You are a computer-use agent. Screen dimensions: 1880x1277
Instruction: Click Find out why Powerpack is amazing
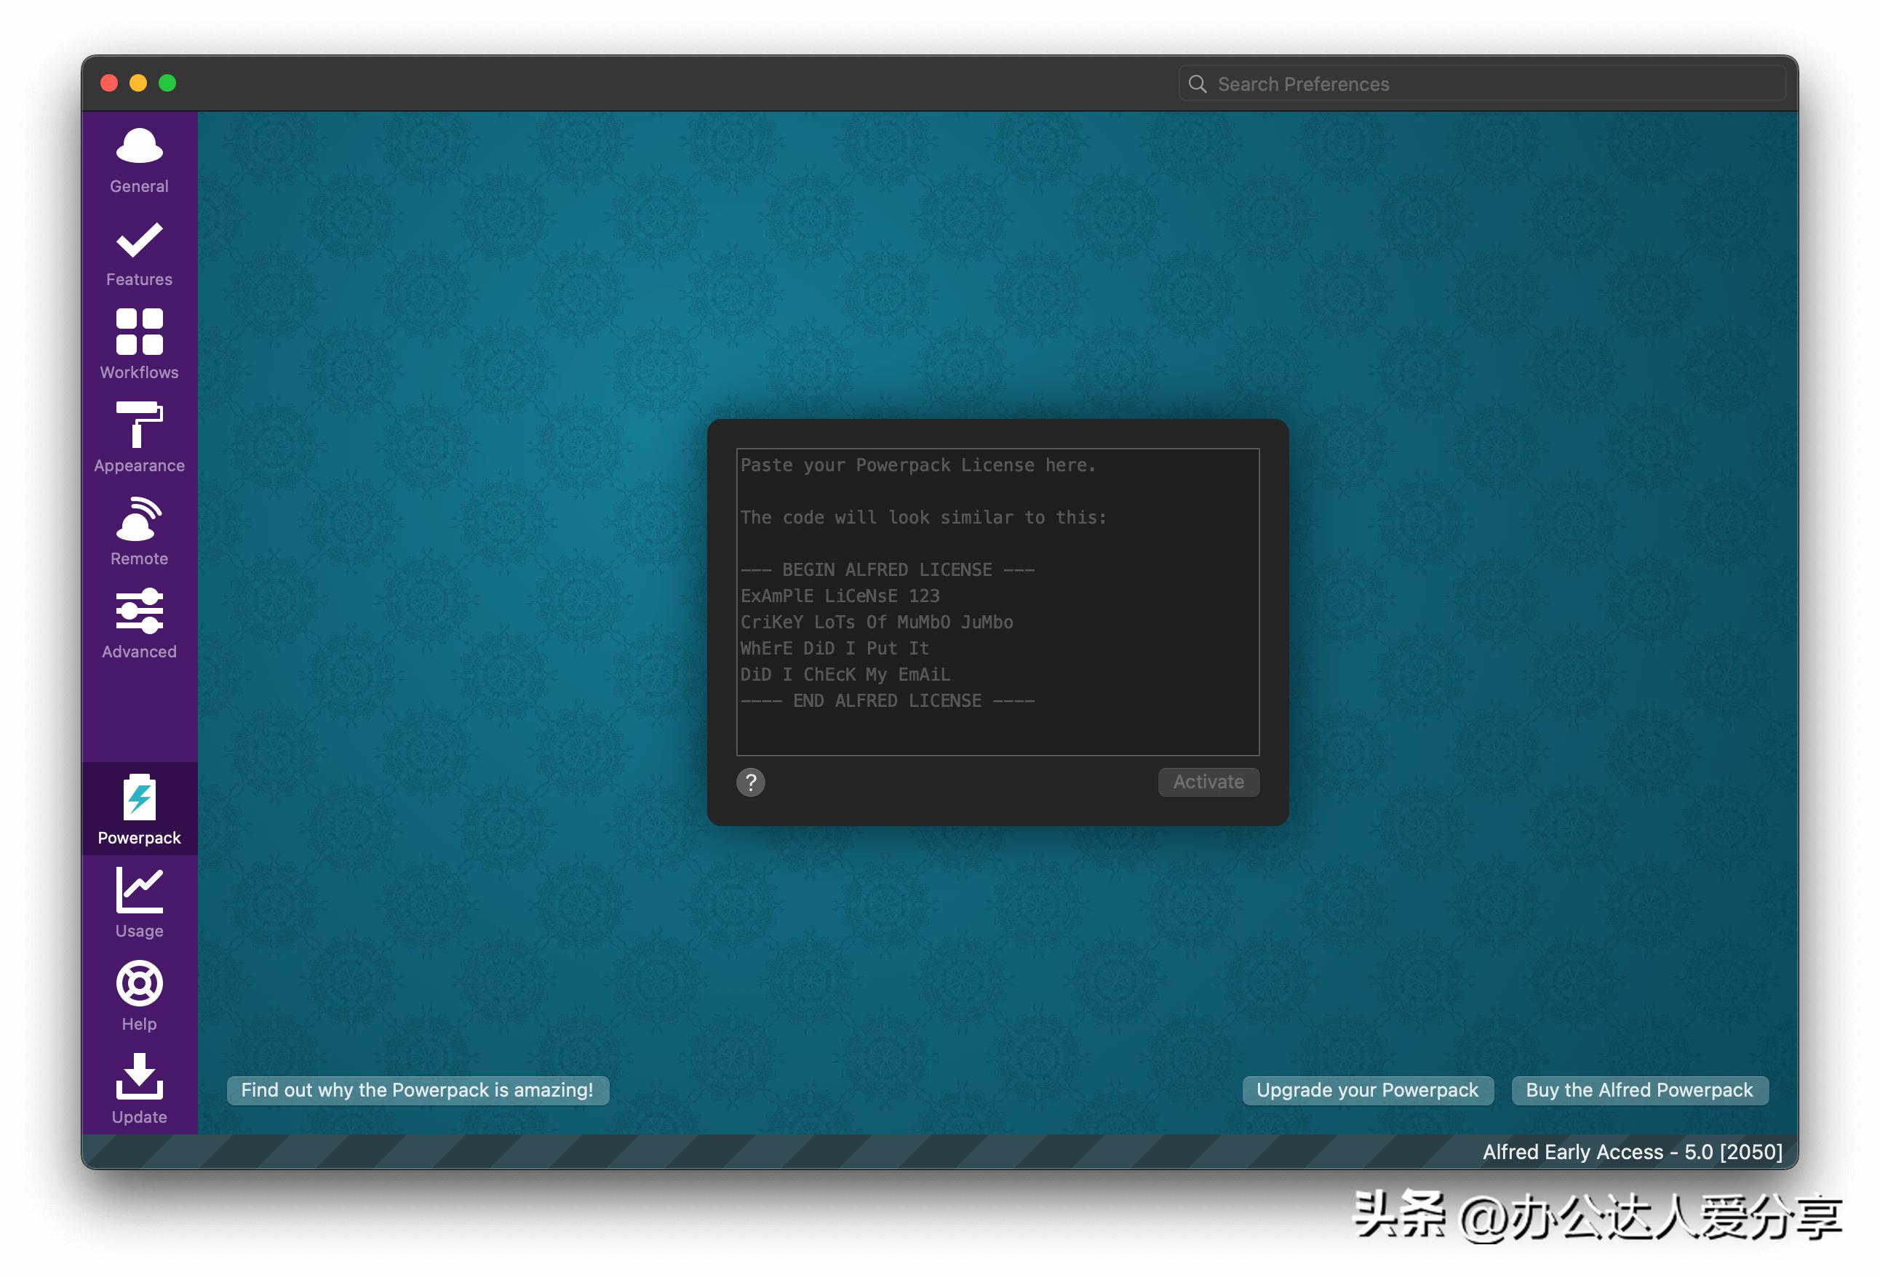[417, 1089]
